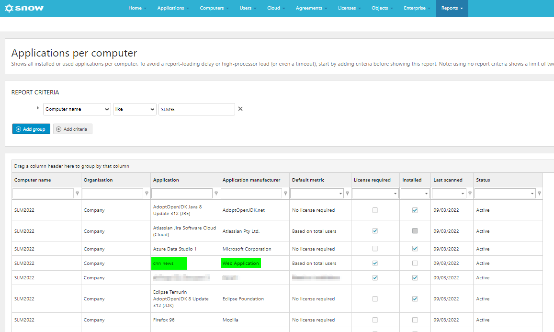Open the Licenses menu
This screenshot has height=332, width=554.
349,8
